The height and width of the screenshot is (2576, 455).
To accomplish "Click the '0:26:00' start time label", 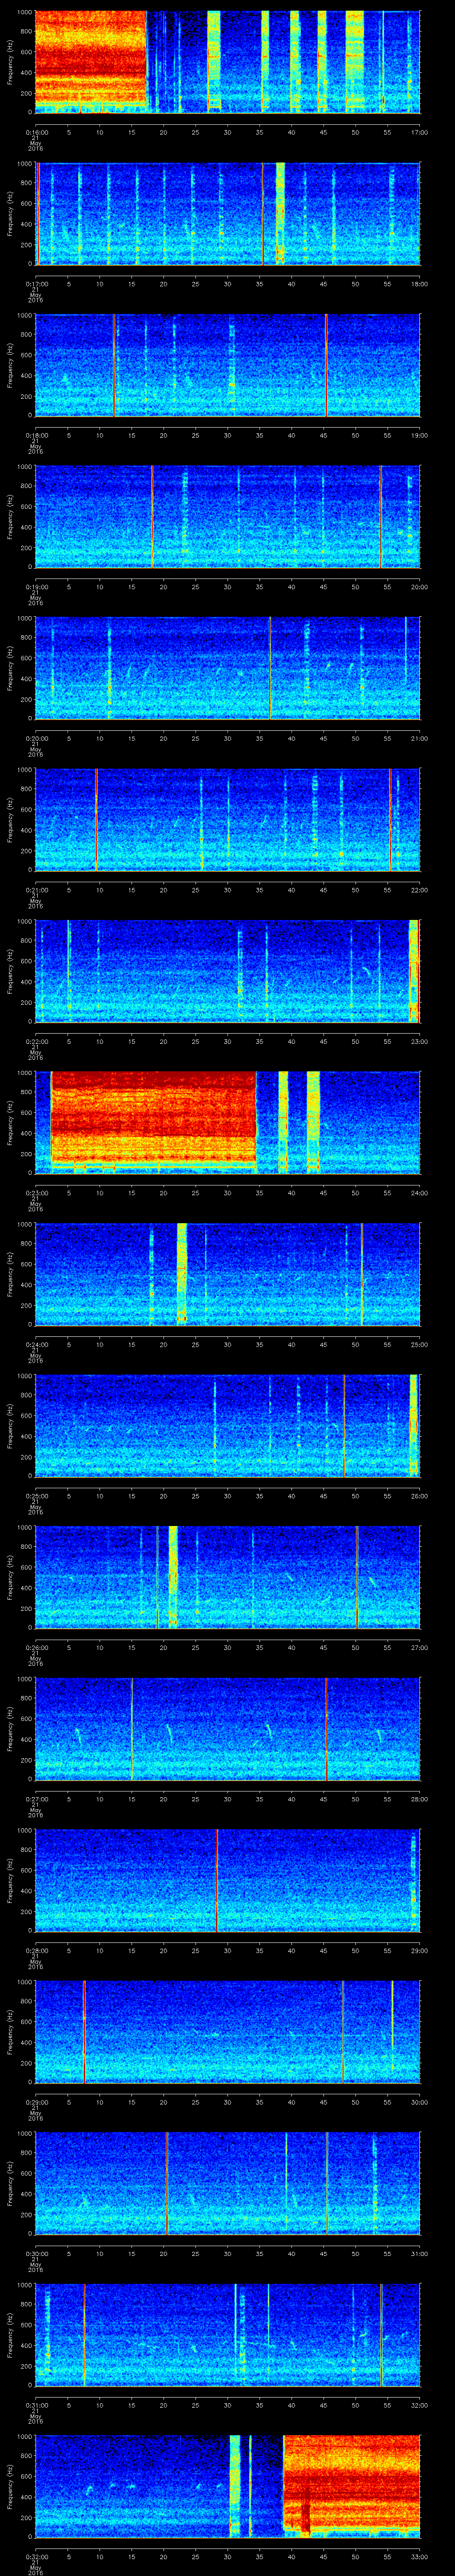I will coord(36,1647).
